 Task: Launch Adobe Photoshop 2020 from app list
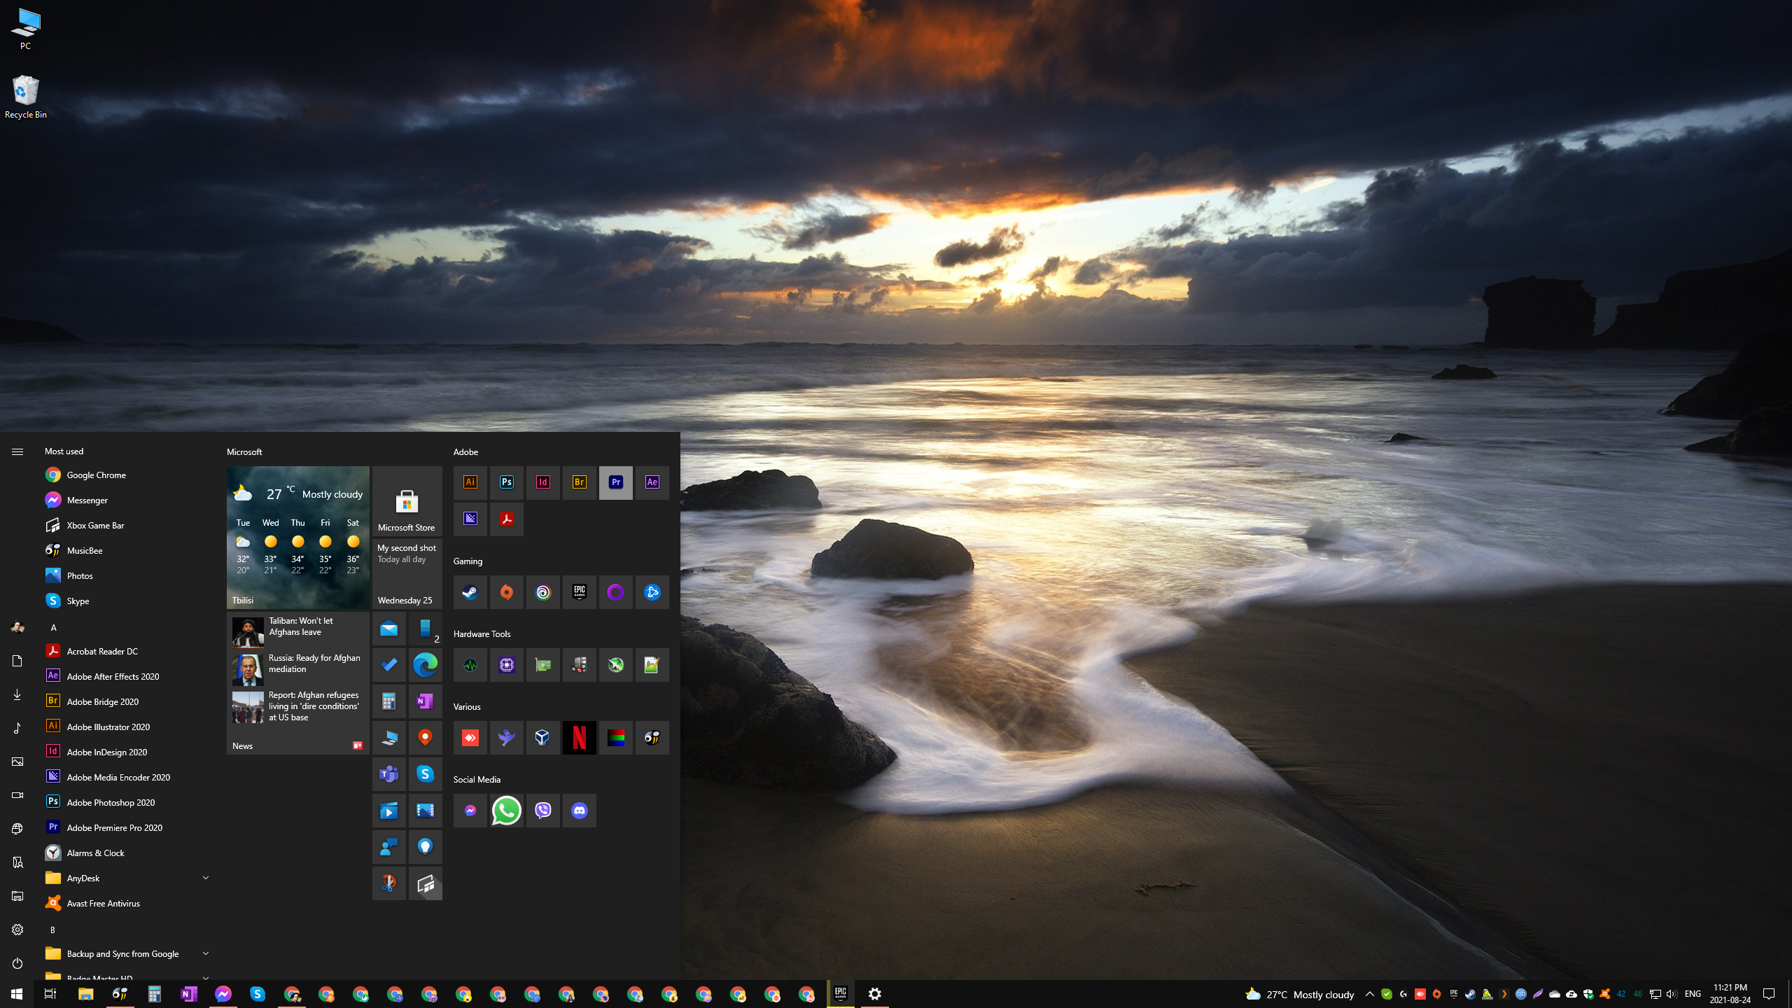127,803
